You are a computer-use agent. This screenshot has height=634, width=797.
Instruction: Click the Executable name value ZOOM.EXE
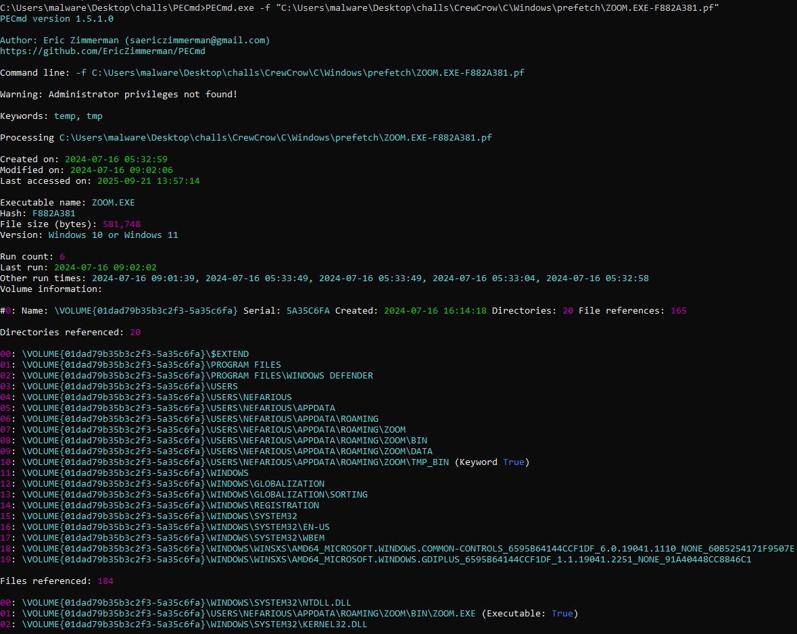(x=114, y=202)
